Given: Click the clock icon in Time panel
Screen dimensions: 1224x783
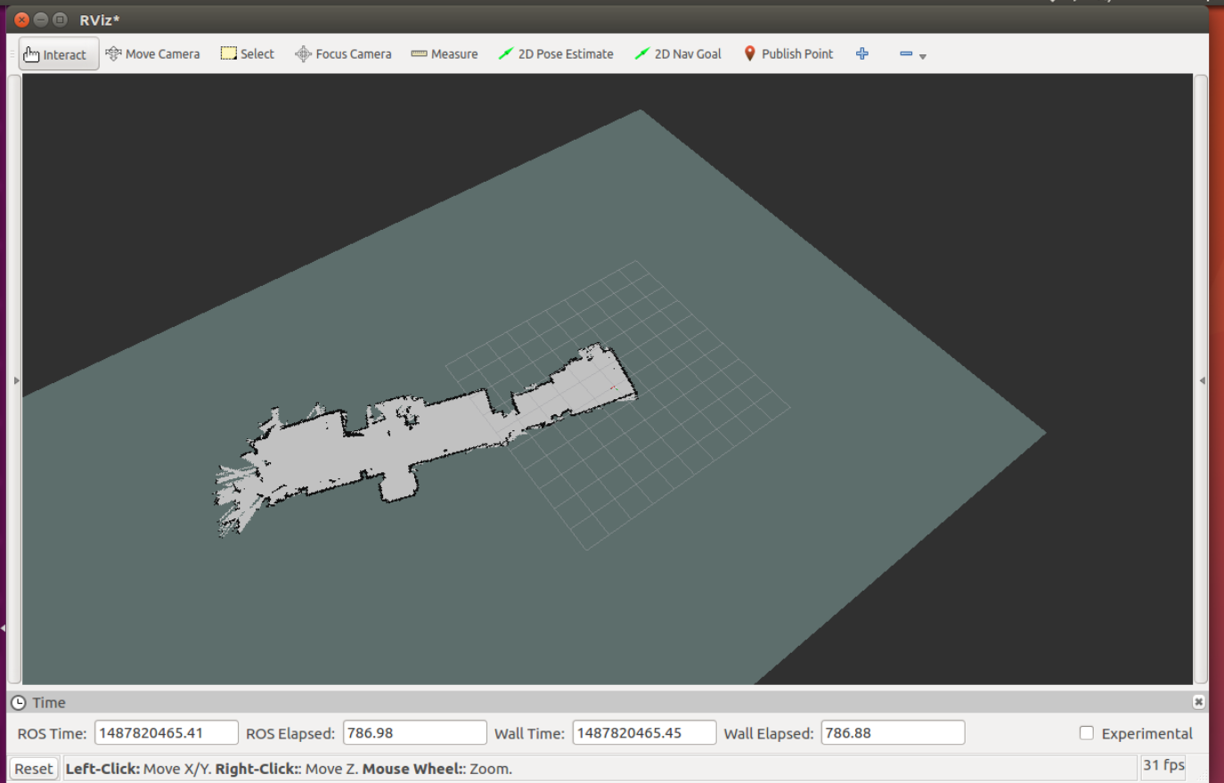Looking at the screenshot, I should click(x=19, y=703).
